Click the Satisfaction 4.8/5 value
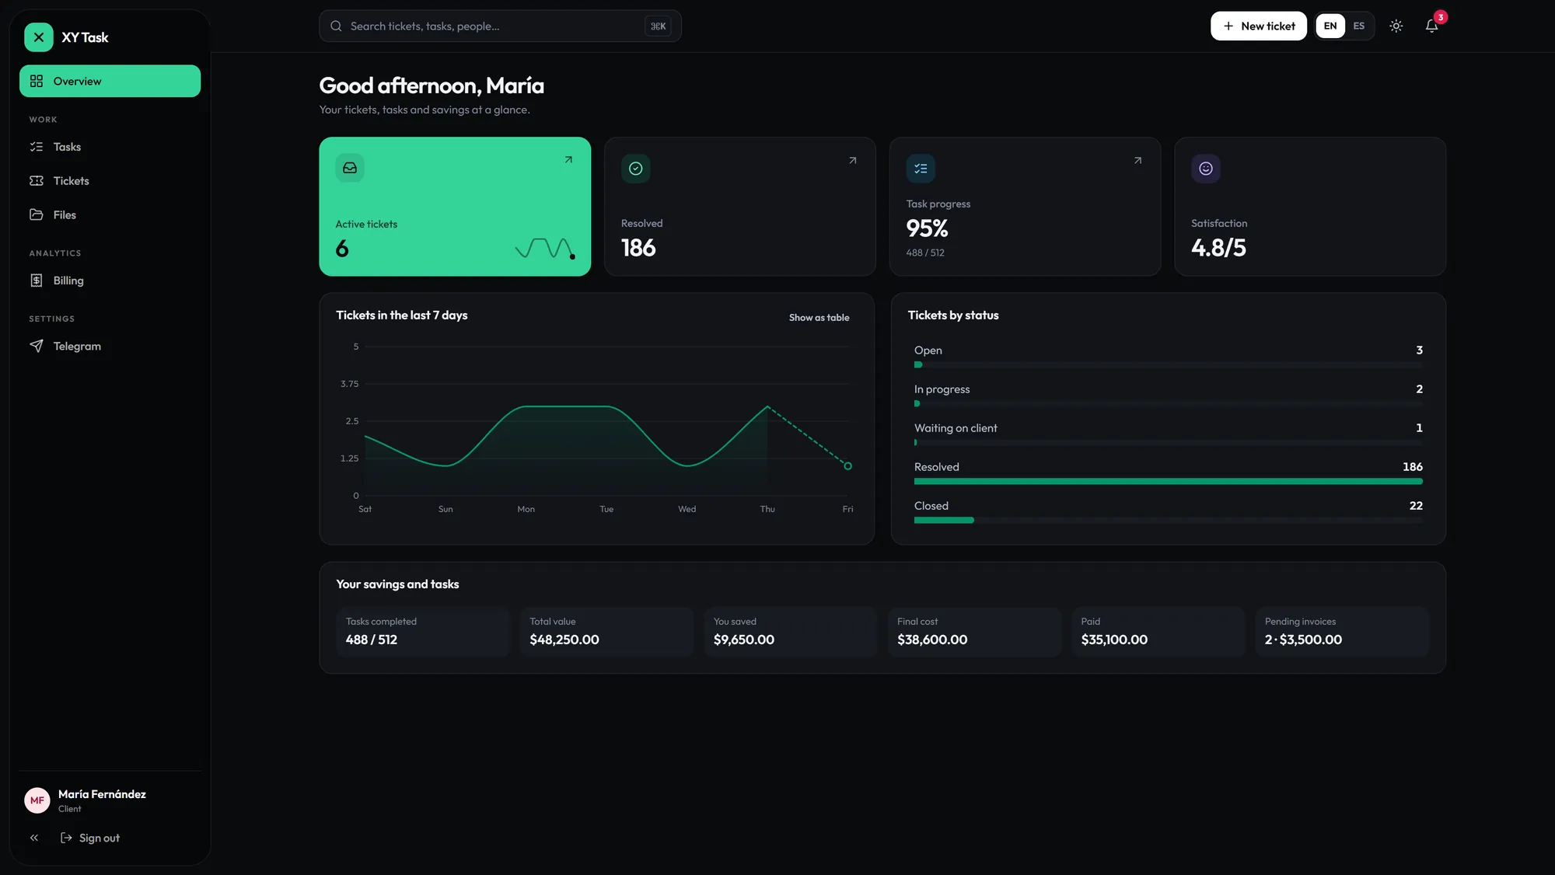Image resolution: width=1555 pixels, height=875 pixels. tap(1218, 248)
